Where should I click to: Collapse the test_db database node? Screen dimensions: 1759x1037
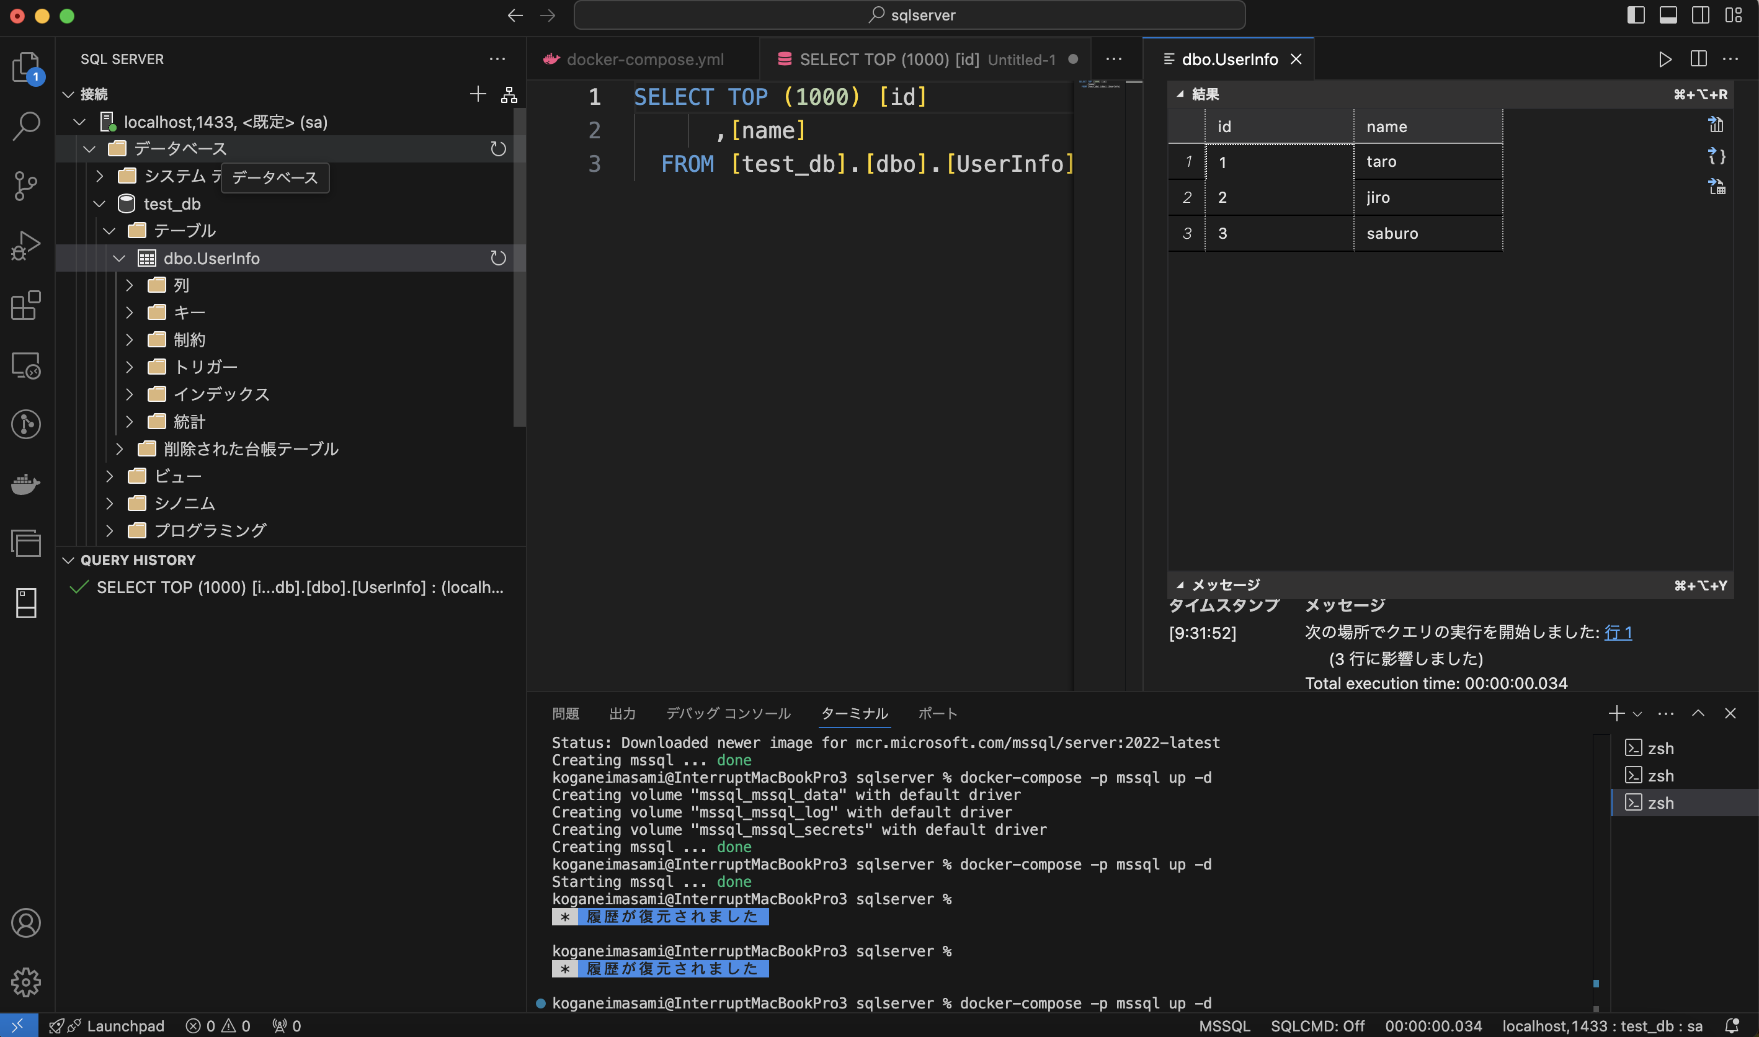[x=100, y=204]
